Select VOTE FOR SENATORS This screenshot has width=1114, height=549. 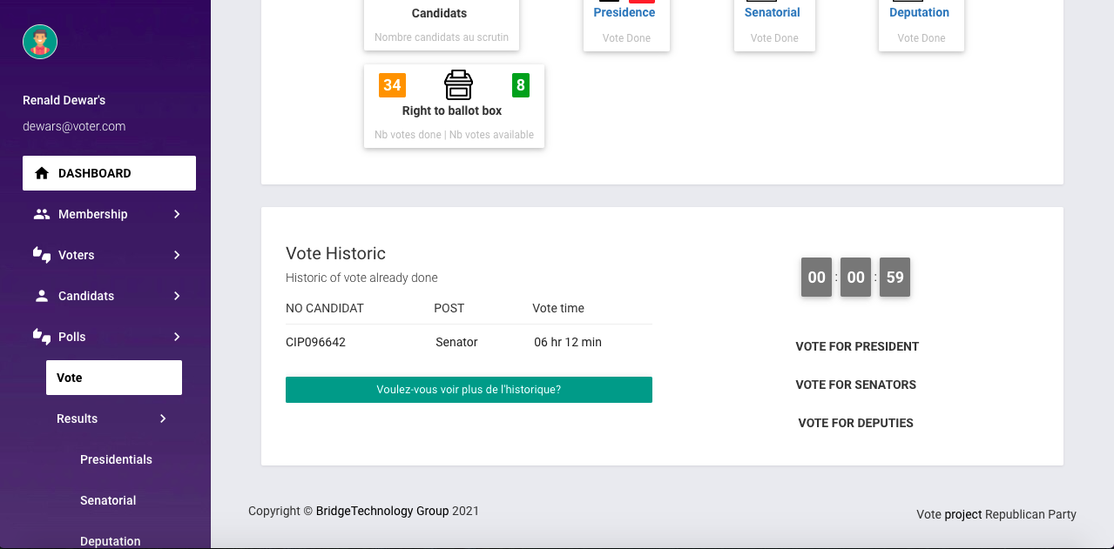point(855,385)
